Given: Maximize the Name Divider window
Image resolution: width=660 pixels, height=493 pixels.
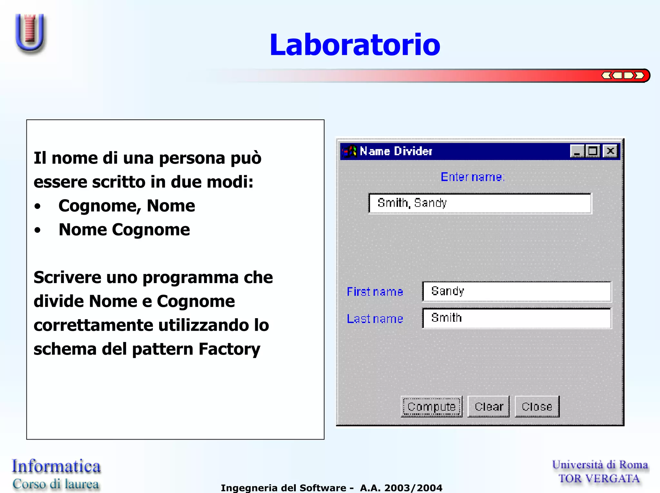Looking at the screenshot, I should click(x=593, y=151).
